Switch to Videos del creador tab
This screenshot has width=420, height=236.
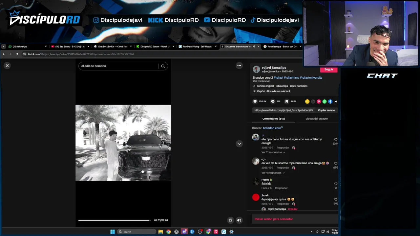(x=316, y=119)
